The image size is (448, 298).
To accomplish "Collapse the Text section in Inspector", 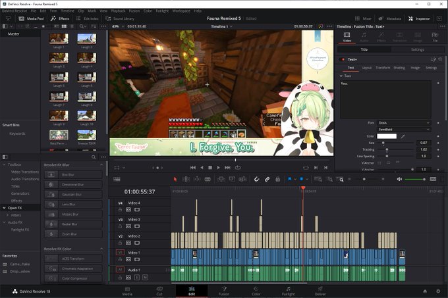I will pyautogui.click(x=341, y=76).
